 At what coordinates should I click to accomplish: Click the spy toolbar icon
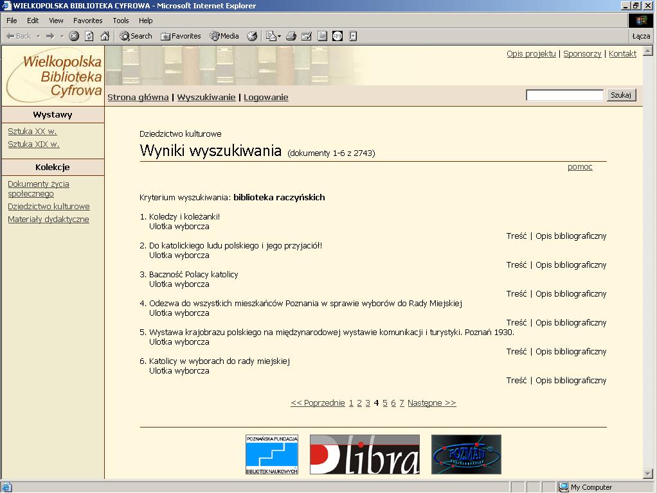(x=337, y=37)
